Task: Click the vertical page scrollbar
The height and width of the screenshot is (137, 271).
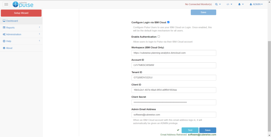Action: [269, 86]
